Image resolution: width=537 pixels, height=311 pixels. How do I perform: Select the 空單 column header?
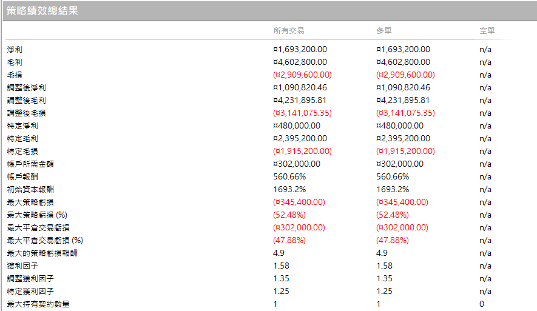tap(487, 31)
